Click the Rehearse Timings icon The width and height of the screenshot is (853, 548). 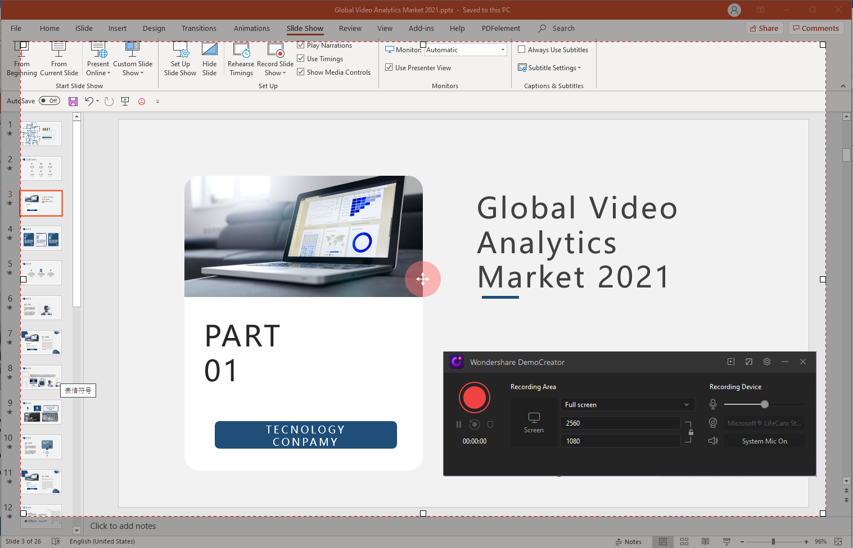coord(241,51)
